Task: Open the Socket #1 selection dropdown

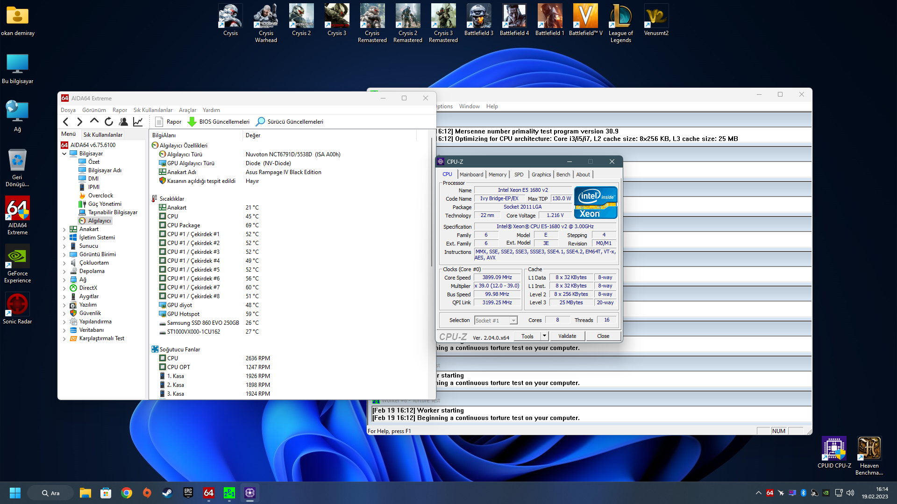Action: pos(513,321)
